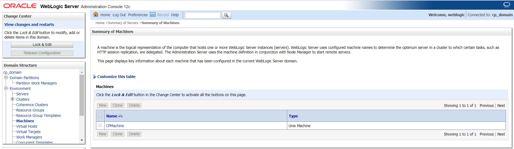Click the Home house icon in toolbar
Viewport: 514px width, 149px height.
point(96,15)
